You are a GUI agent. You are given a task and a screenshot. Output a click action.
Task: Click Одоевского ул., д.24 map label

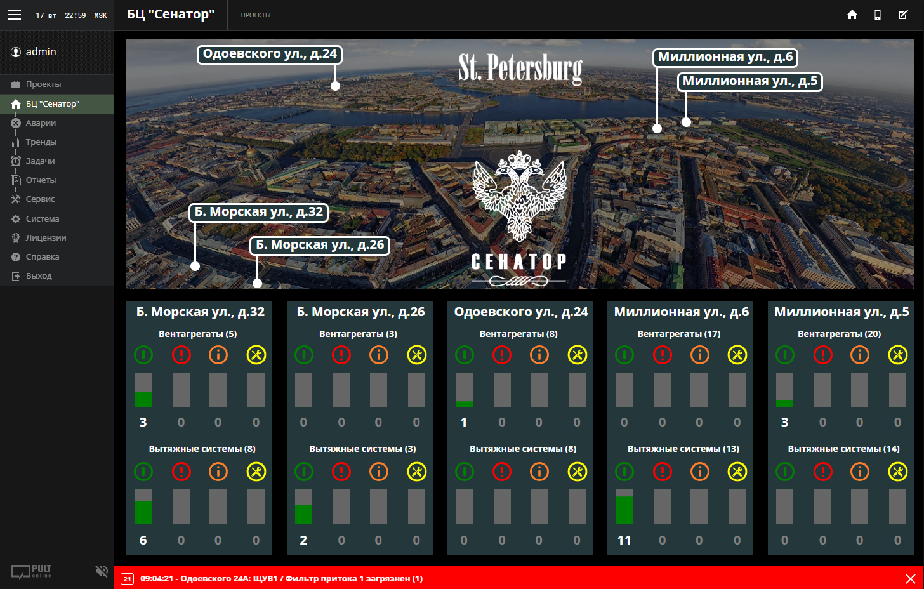click(270, 55)
